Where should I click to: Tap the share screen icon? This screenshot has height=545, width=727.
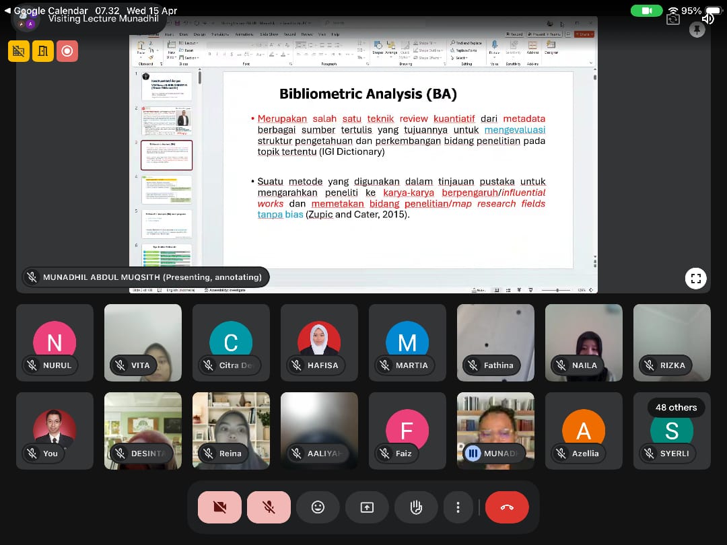367,507
